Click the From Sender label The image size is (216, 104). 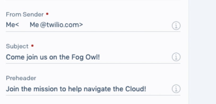(x=25, y=15)
